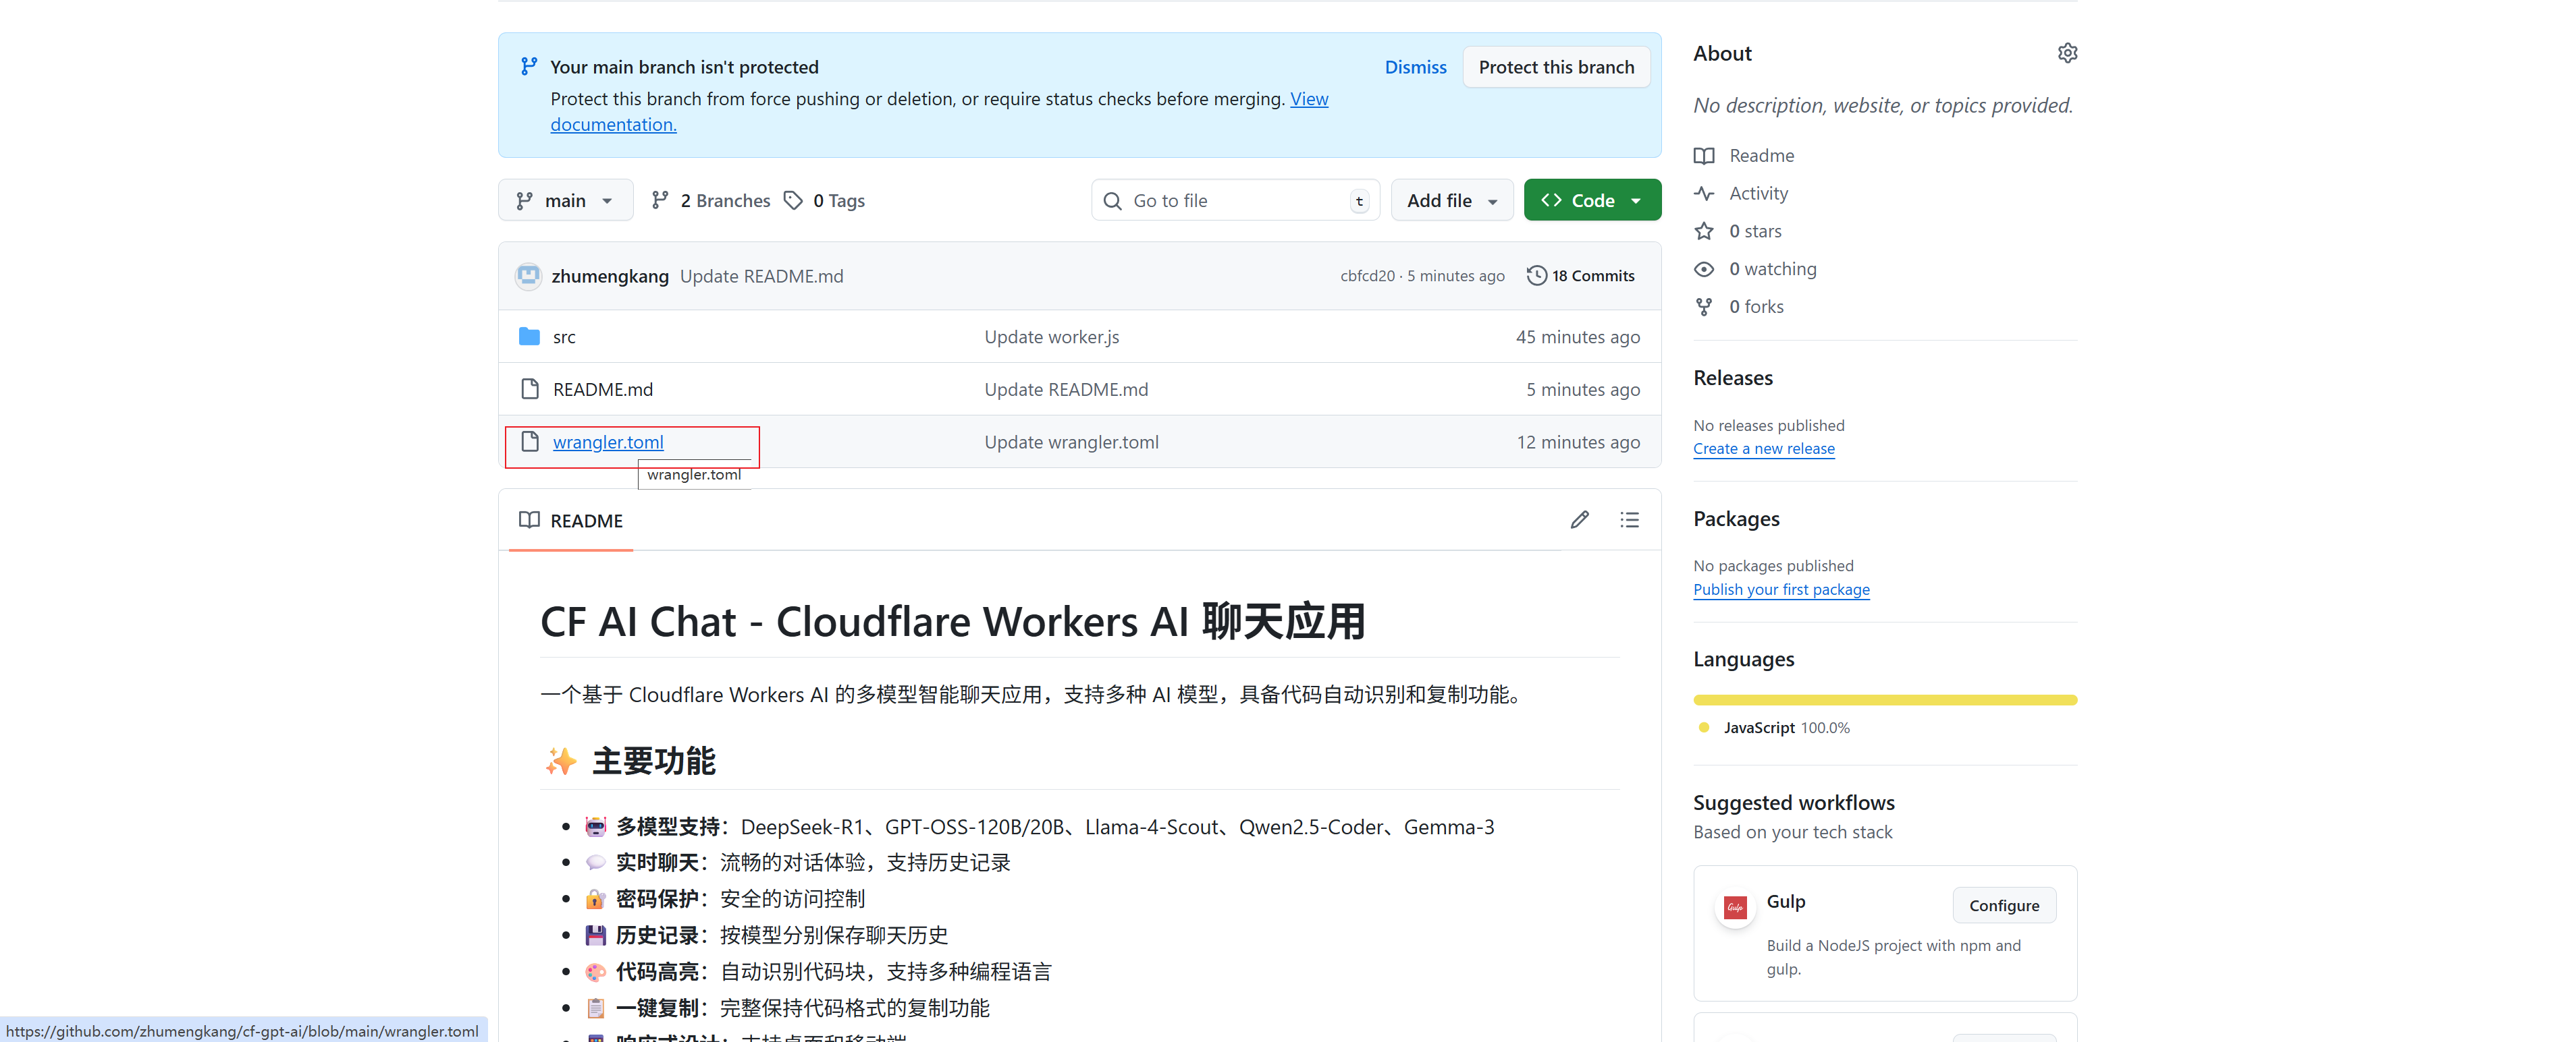Screen dimensions: 2576x1042
Task: Open the About settings gear icon
Action: pos(2067,53)
